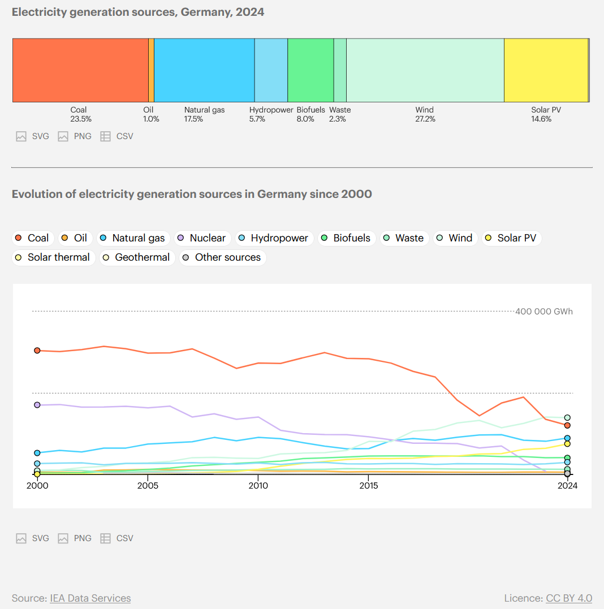The width and height of the screenshot is (604, 609).
Task: Toggle the Coal series in legend
Action: coord(33,238)
